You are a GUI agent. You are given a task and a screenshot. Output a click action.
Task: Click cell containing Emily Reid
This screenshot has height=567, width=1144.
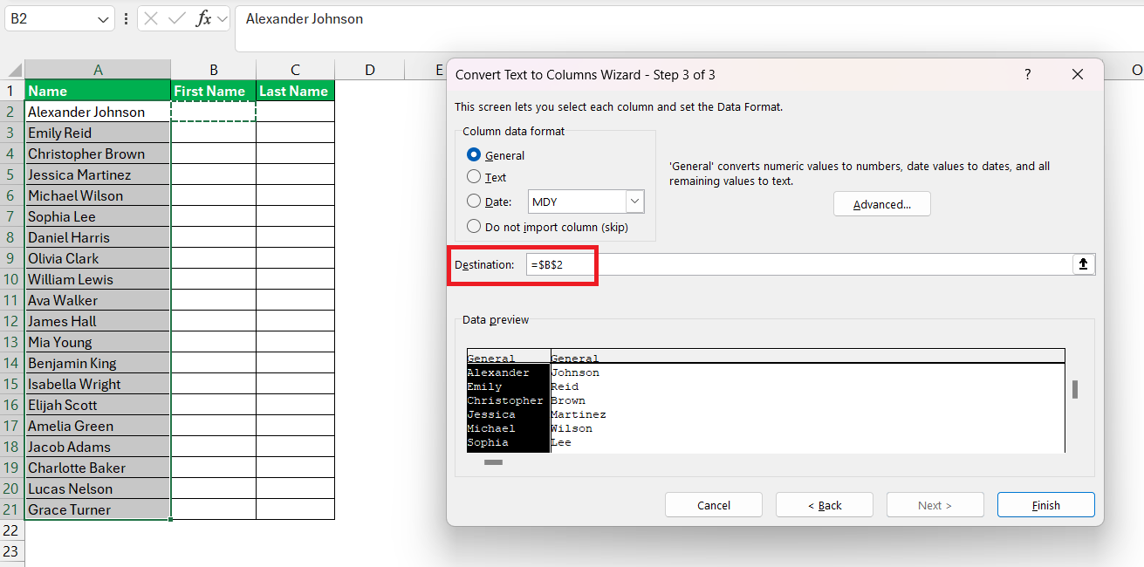(98, 133)
